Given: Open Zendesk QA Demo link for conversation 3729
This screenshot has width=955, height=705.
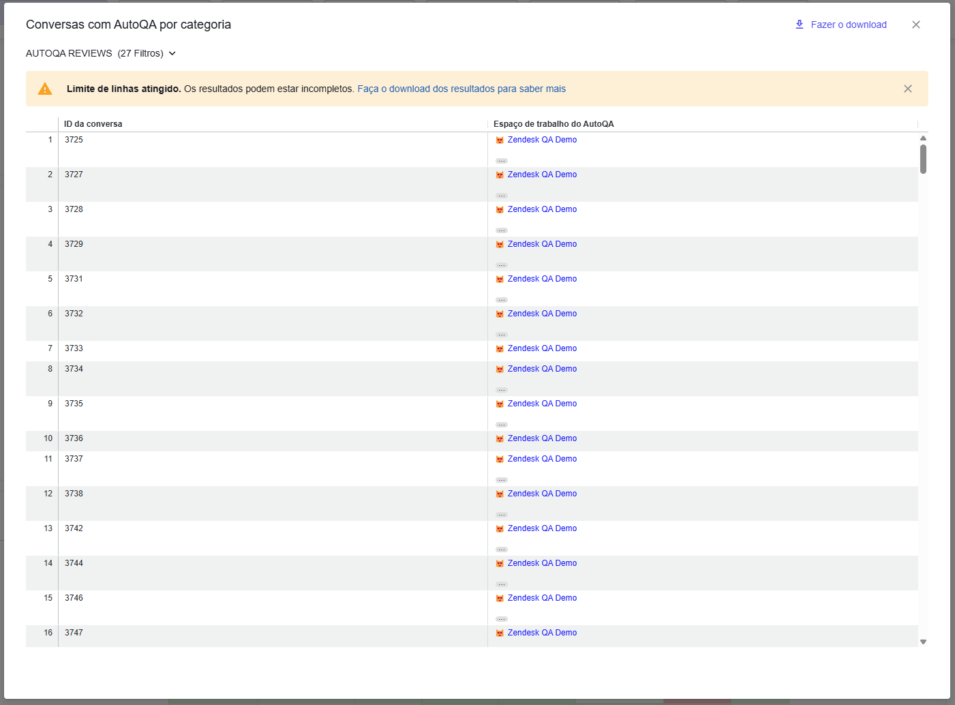Looking at the screenshot, I should coord(542,244).
